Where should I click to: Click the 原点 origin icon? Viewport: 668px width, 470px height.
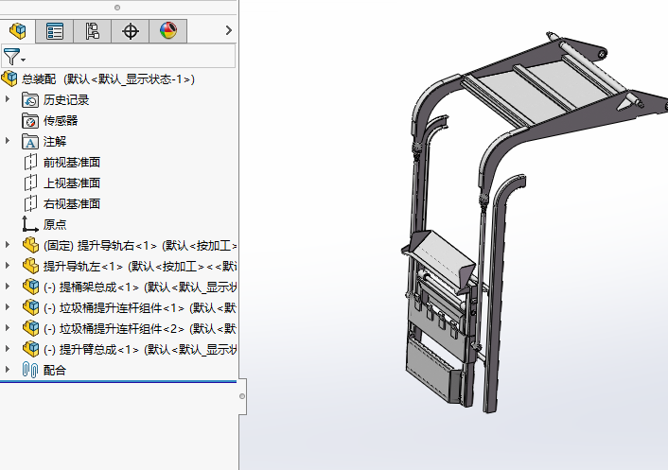coord(30,224)
